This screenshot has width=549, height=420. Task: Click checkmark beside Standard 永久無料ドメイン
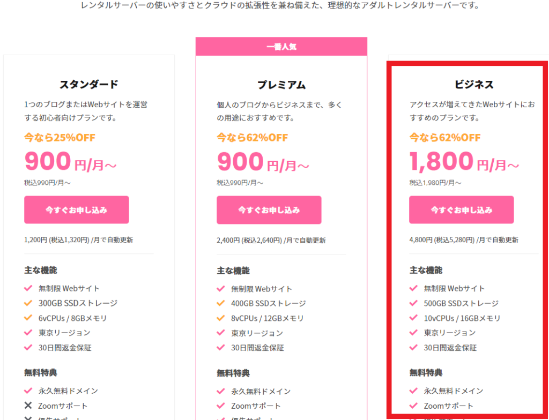pos(28,391)
